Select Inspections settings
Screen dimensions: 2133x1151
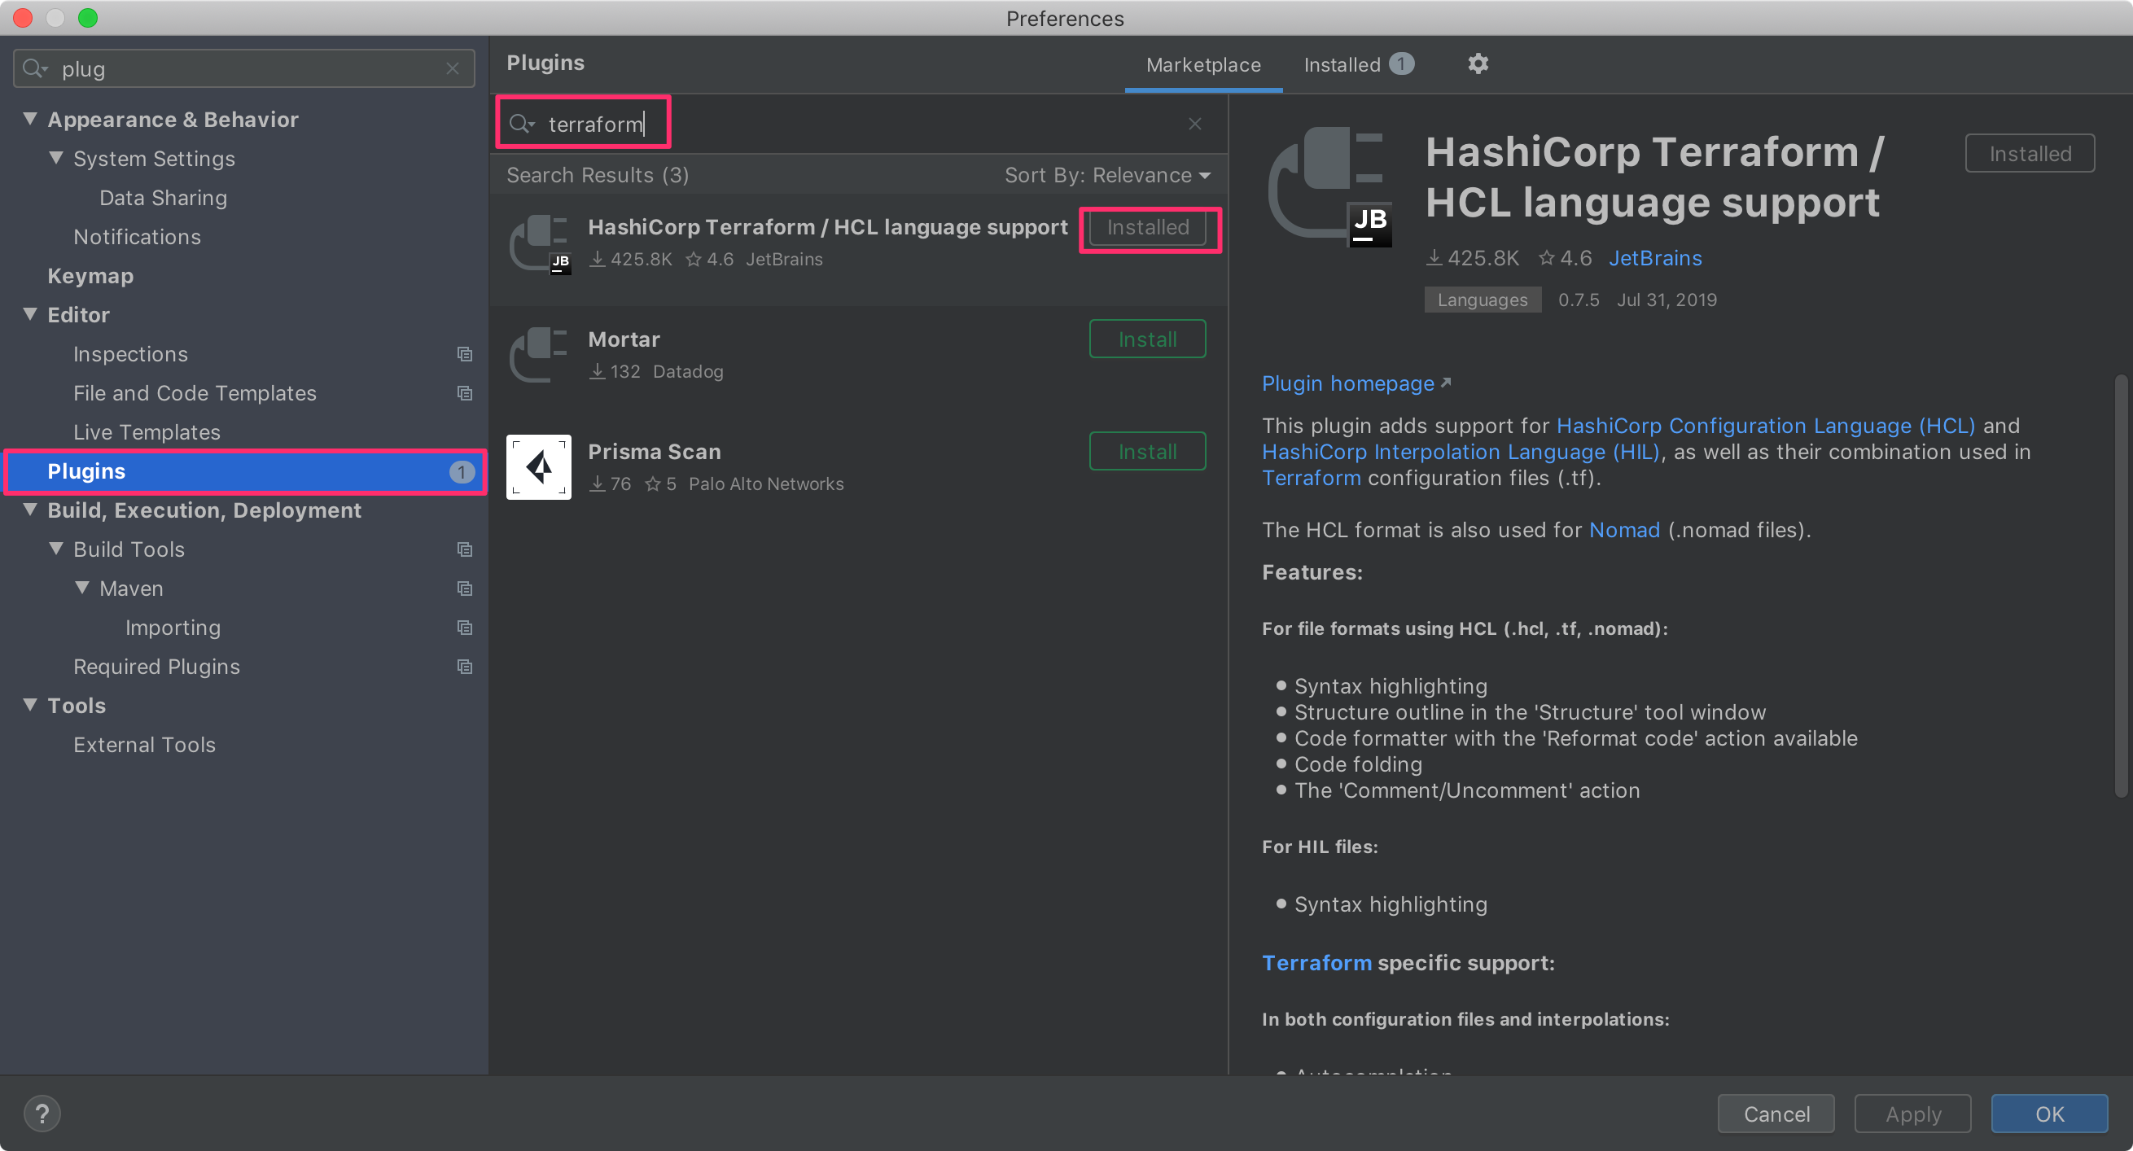[130, 354]
